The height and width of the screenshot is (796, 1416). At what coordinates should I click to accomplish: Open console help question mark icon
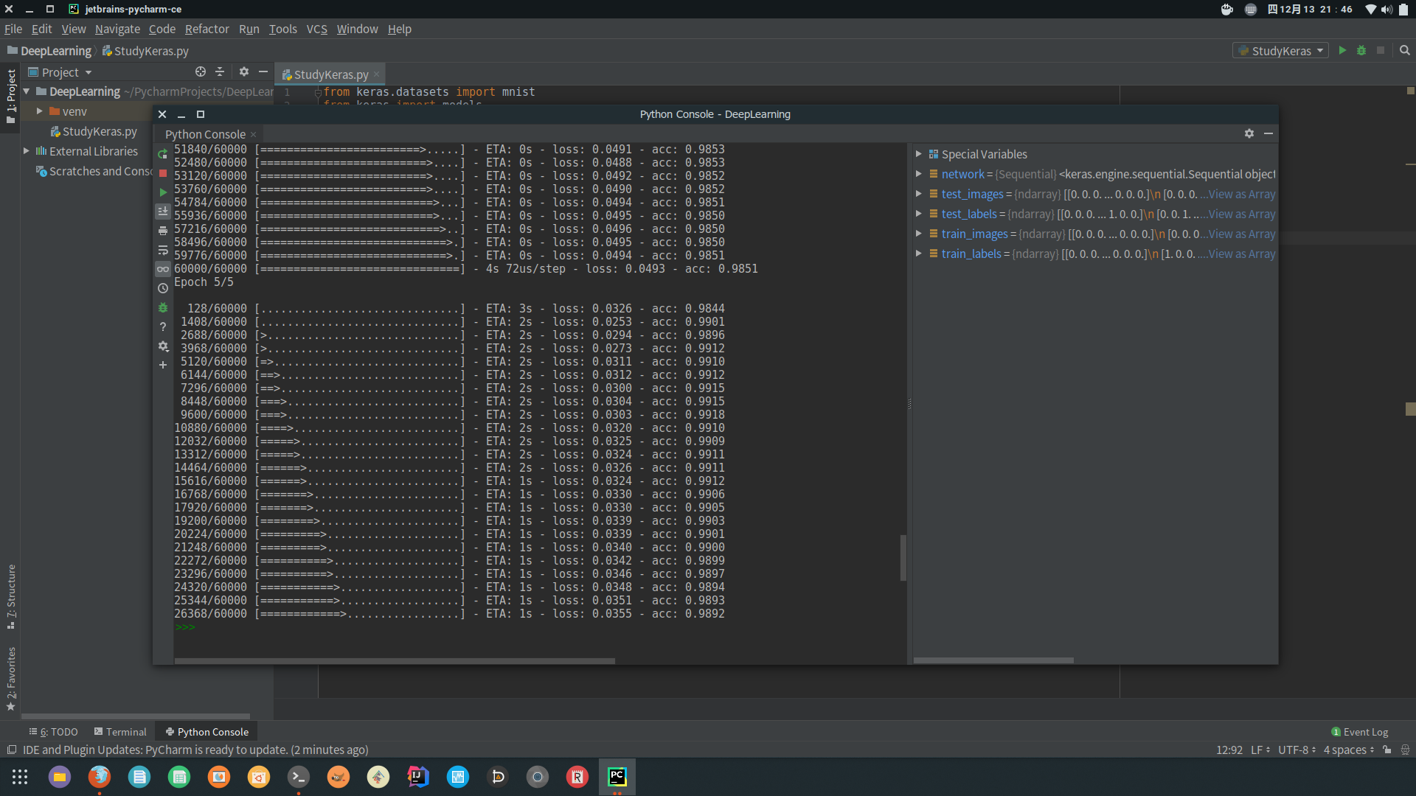point(163,327)
